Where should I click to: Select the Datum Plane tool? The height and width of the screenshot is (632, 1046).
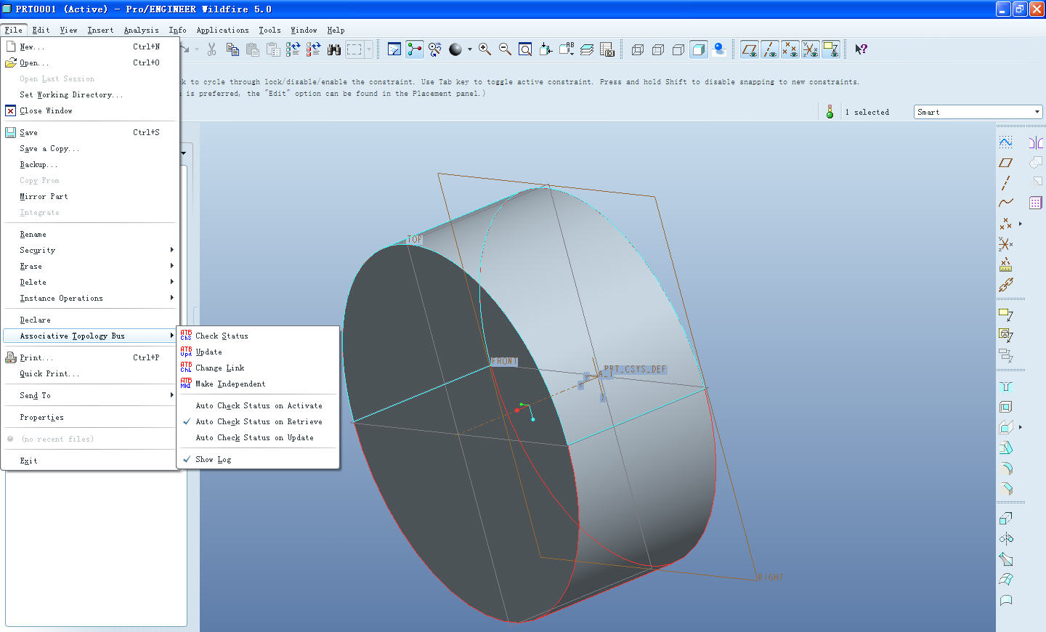click(1006, 163)
